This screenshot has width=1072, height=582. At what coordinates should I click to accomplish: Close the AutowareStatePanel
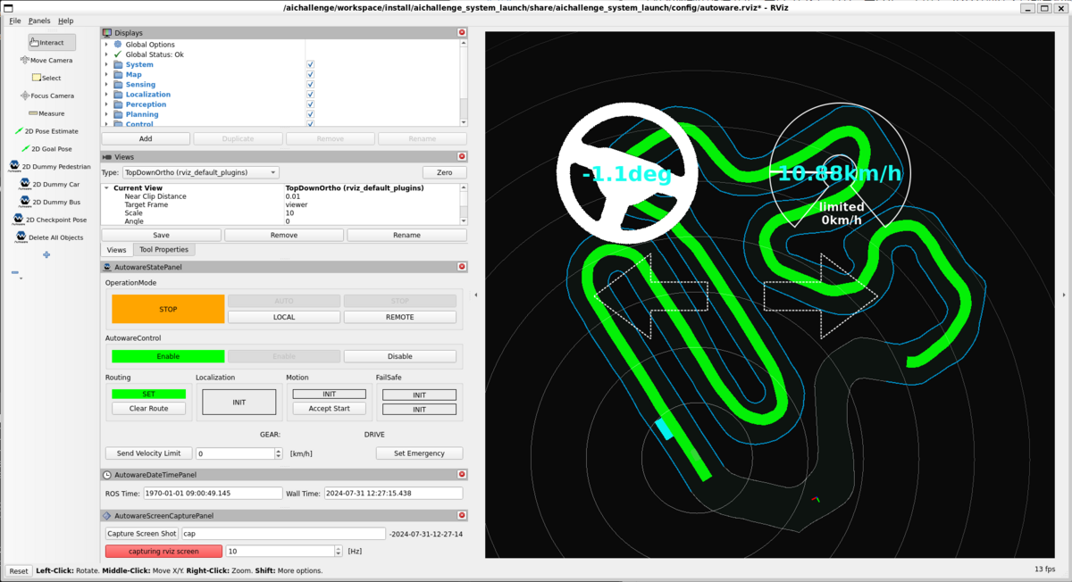[462, 266]
